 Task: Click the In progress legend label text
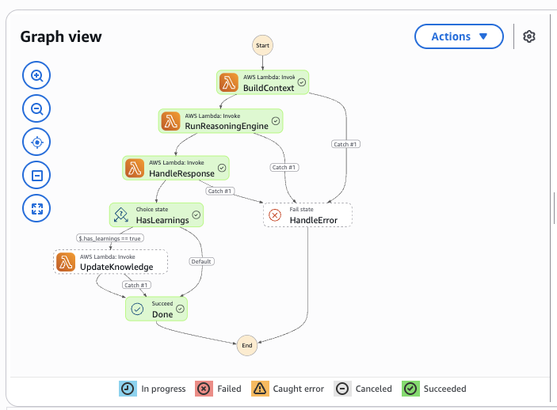(x=163, y=389)
